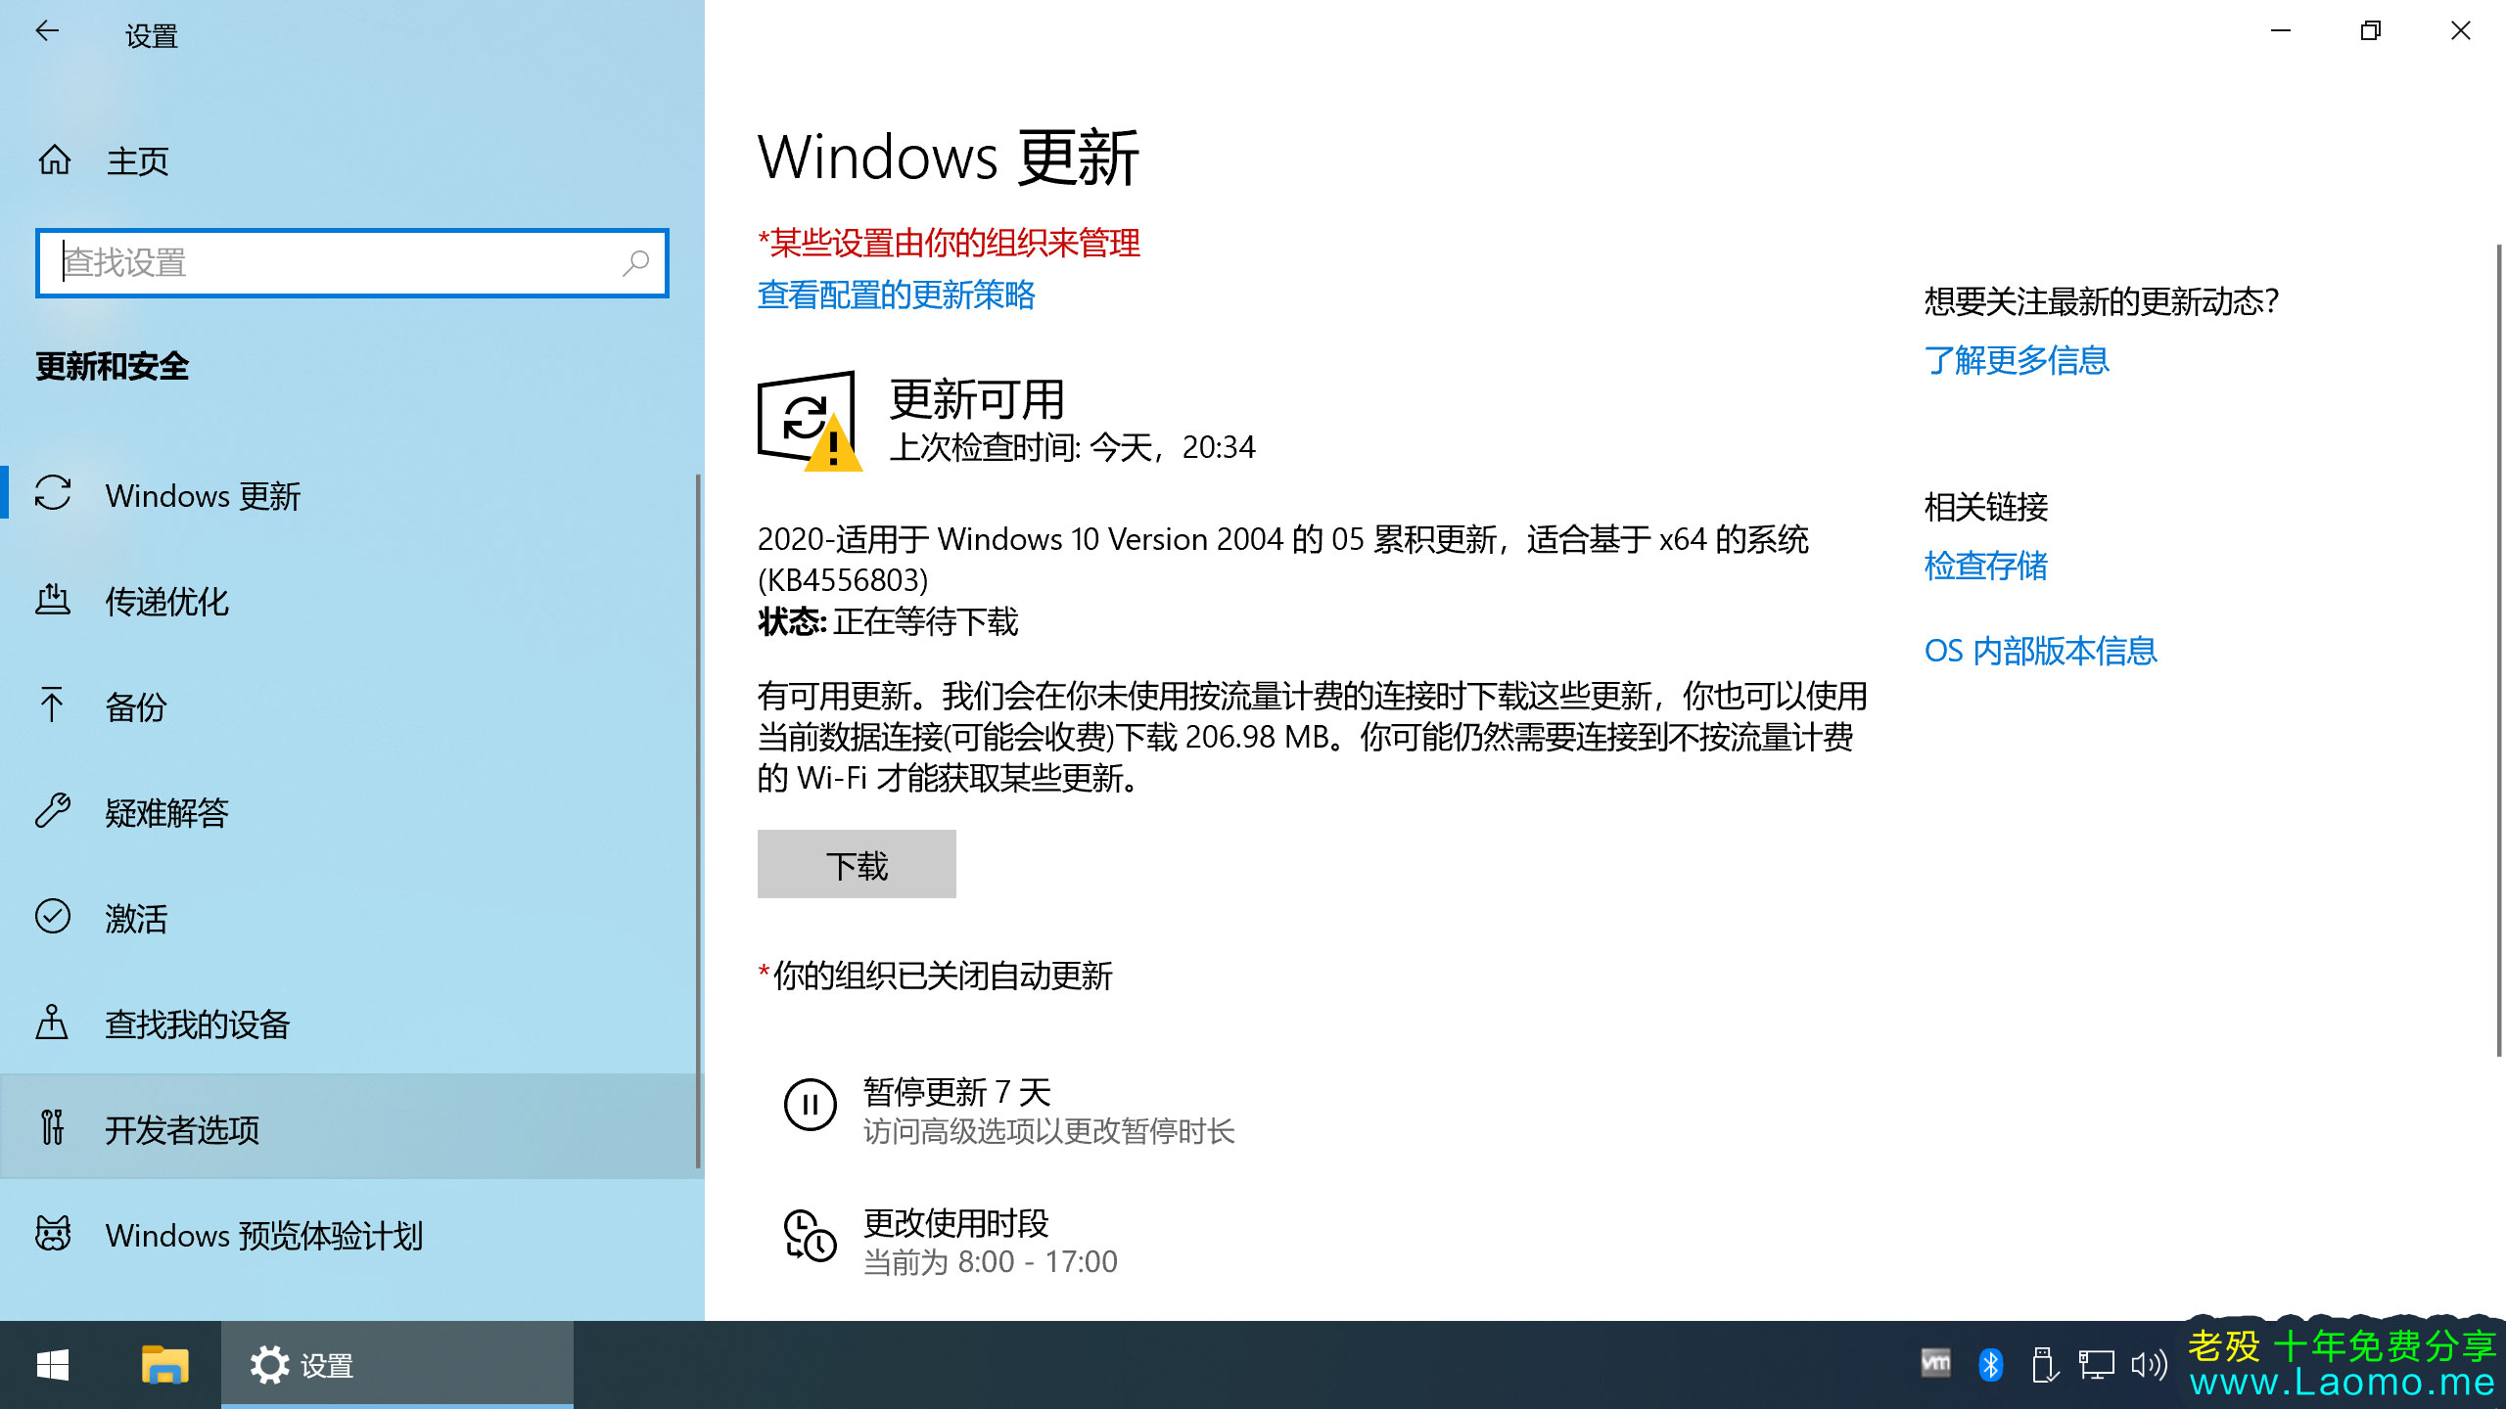Click the Windows 更新 sync icon in sidebar
The height and width of the screenshot is (1409, 2506).
(x=53, y=493)
